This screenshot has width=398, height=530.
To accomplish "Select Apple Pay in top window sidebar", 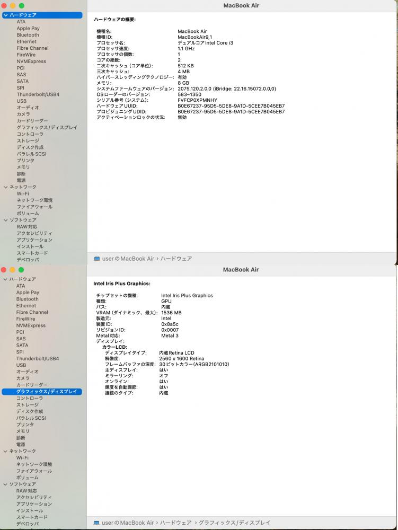I will coord(28,29).
